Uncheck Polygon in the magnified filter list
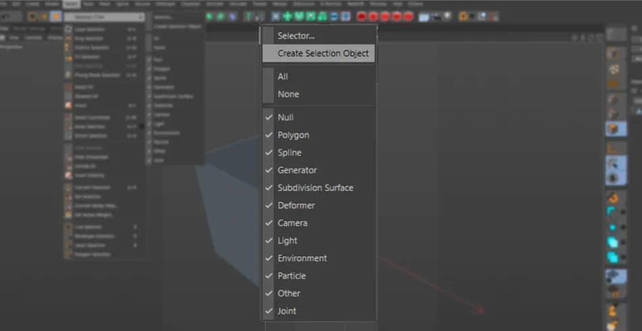 318,135
